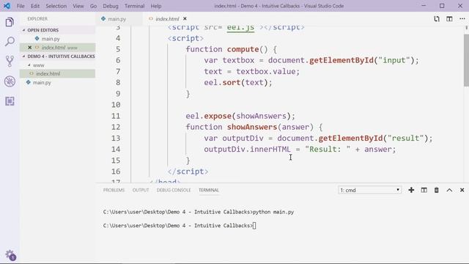The width and height of the screenshot is (469, 264).
Task: Click the closing </script> tag on line 16
Action: point(188,172)
